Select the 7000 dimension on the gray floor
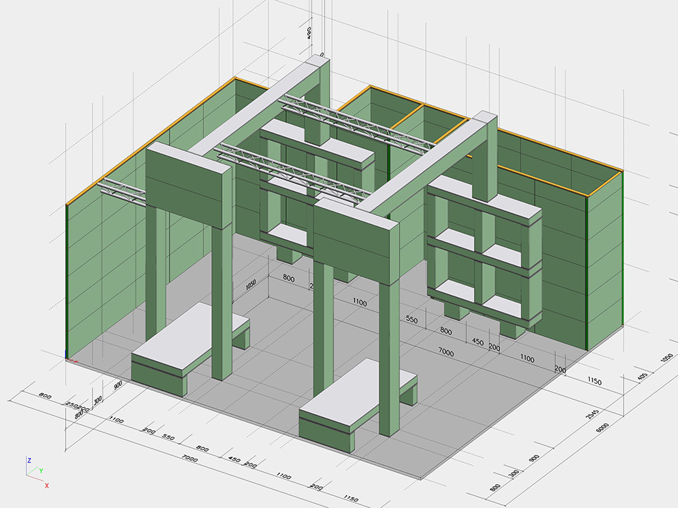Image resolution: width=678 pixels, height=508 pixels. pos(446,351)
